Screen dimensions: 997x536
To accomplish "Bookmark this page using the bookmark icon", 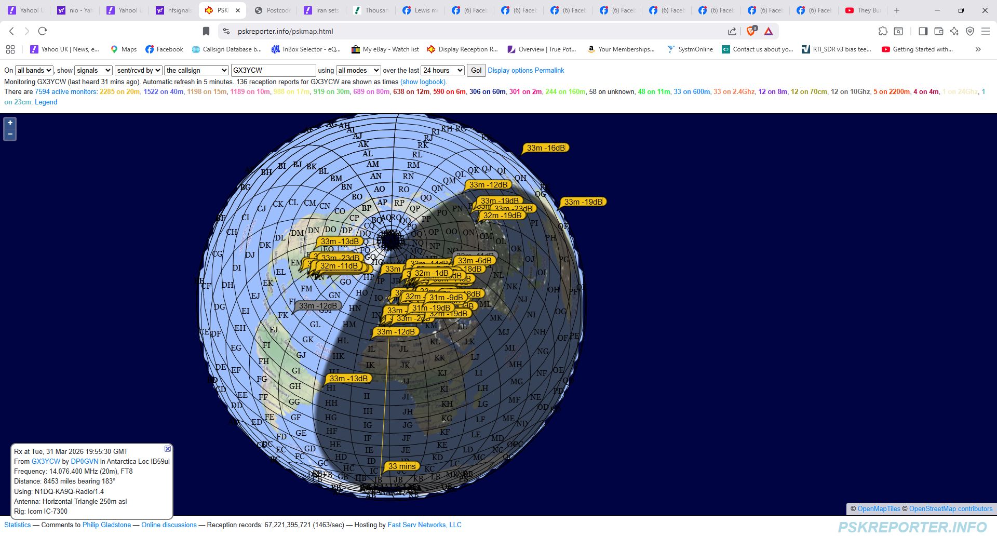I will coord(206,31).
